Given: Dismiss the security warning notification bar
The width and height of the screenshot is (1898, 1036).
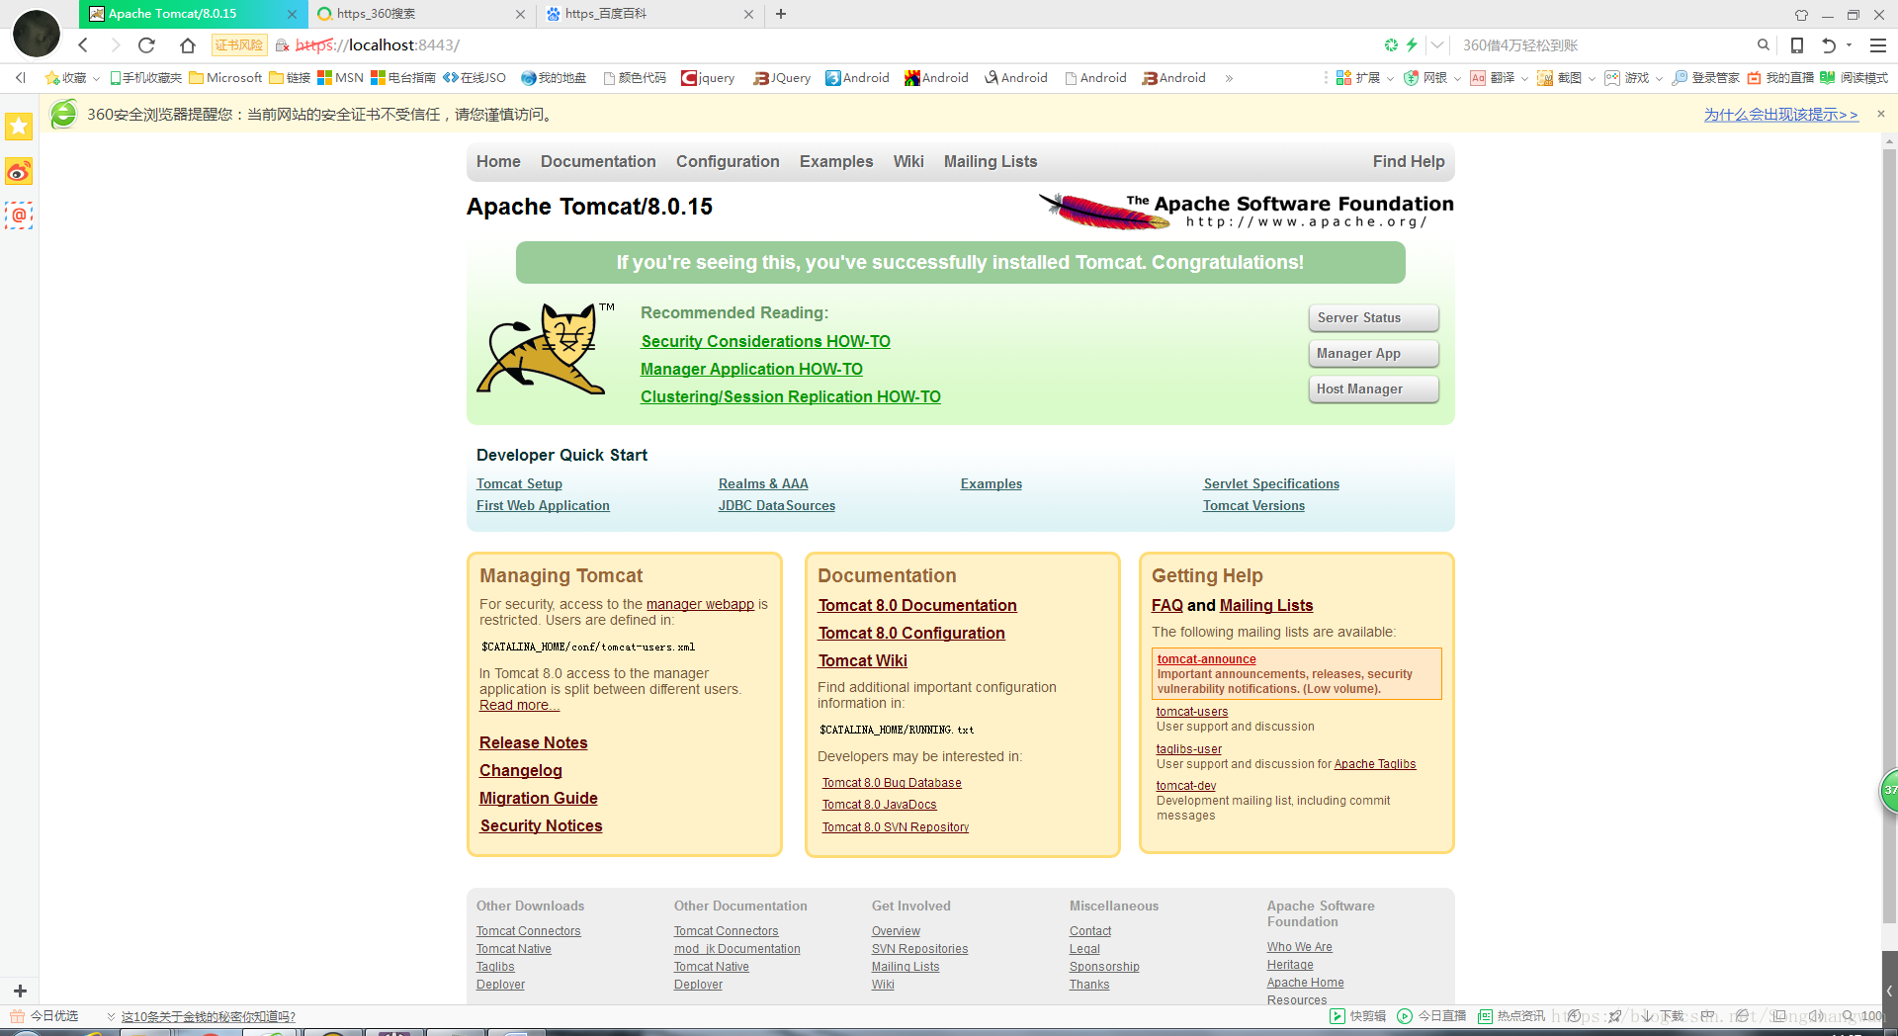Looking at the screenshot, I should [1881, 114].
